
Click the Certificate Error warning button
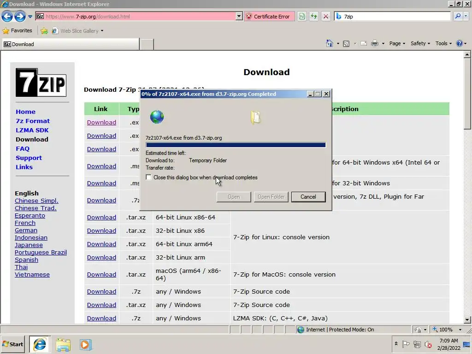click(269, 17)
